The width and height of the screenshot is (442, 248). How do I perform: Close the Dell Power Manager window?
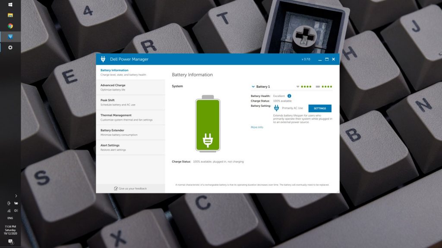click(334, 59)
